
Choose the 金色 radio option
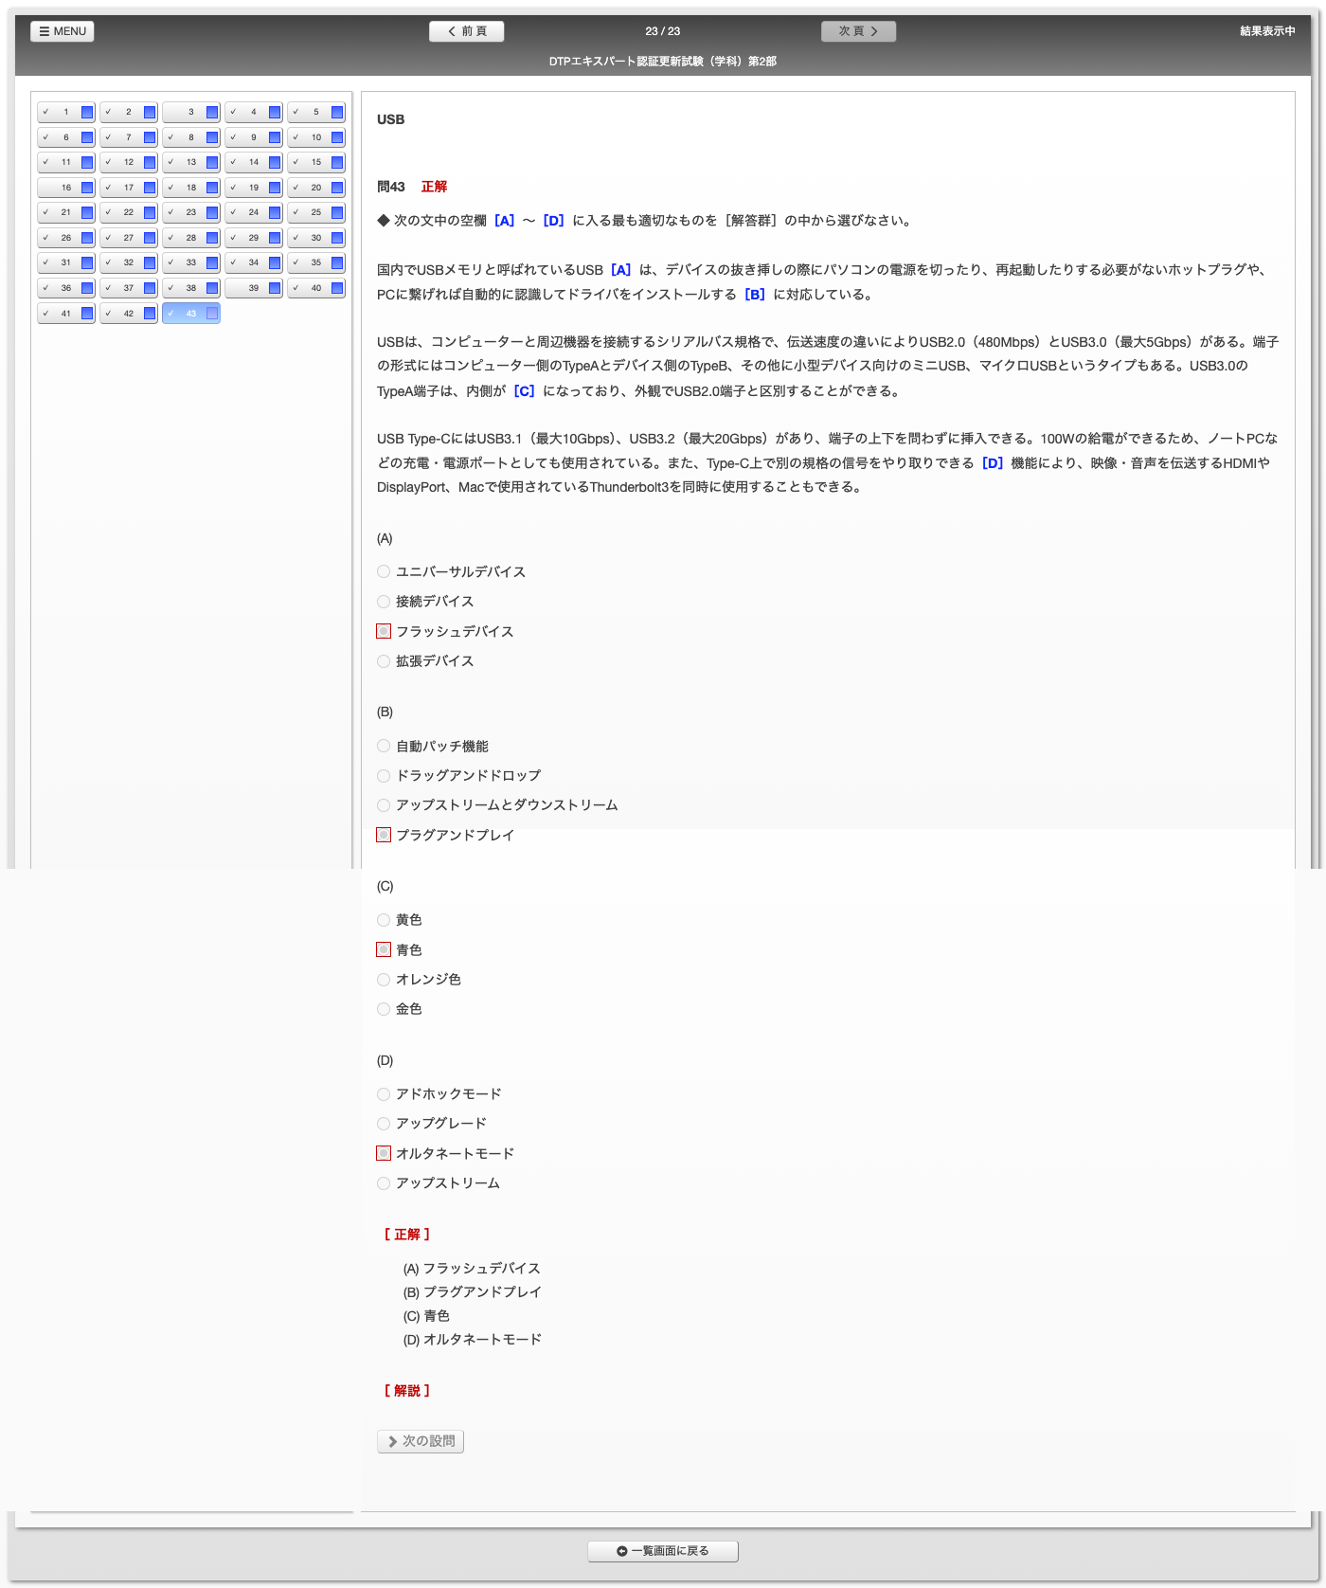tap(384, 1009)
